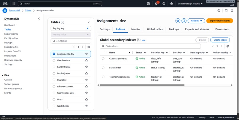Switch to the Settings tab
The height and width of the screenshot is (120, 239).
tap(105, 29)
